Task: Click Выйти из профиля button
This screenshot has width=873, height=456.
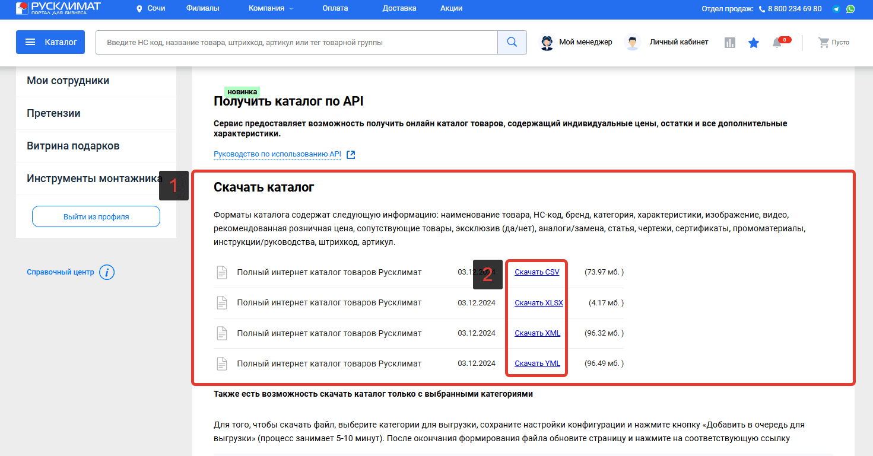Action: pos(96,216)
